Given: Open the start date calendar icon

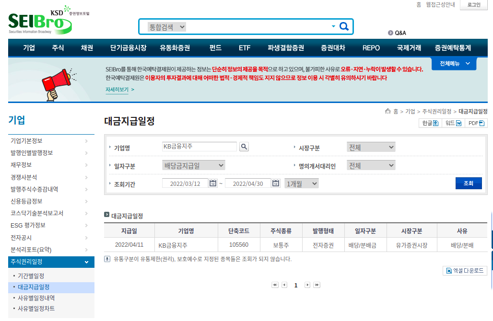Looking at the screenshot, I should 213,183.
